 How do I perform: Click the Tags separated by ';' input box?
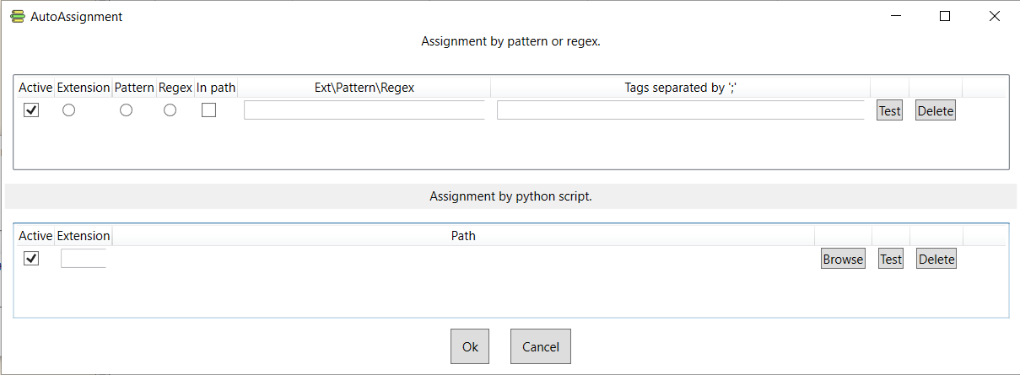680,110
